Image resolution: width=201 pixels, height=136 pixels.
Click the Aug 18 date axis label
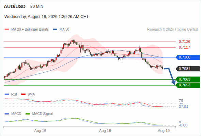(x=105, y=131)
